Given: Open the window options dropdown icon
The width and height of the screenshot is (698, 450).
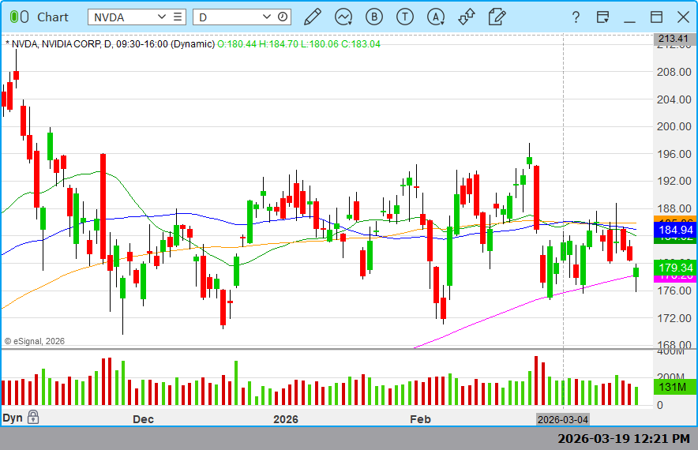Looking at the screenshot, I should (602, 17).
